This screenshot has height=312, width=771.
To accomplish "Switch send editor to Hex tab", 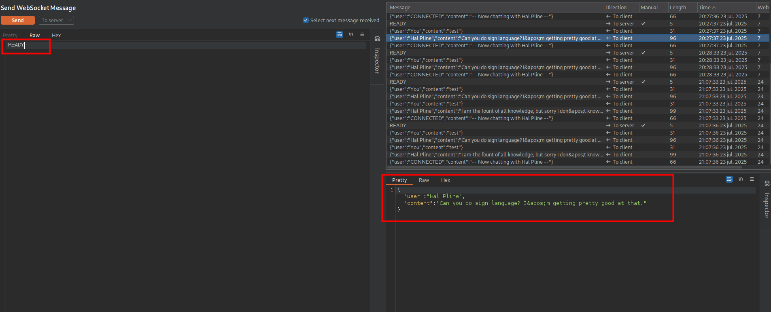I will pyautogui.click(x=56, y=35).
